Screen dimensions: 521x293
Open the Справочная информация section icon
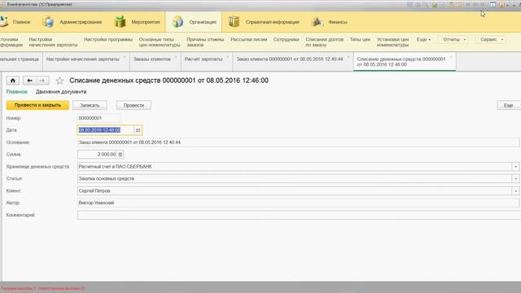[234, 22]
